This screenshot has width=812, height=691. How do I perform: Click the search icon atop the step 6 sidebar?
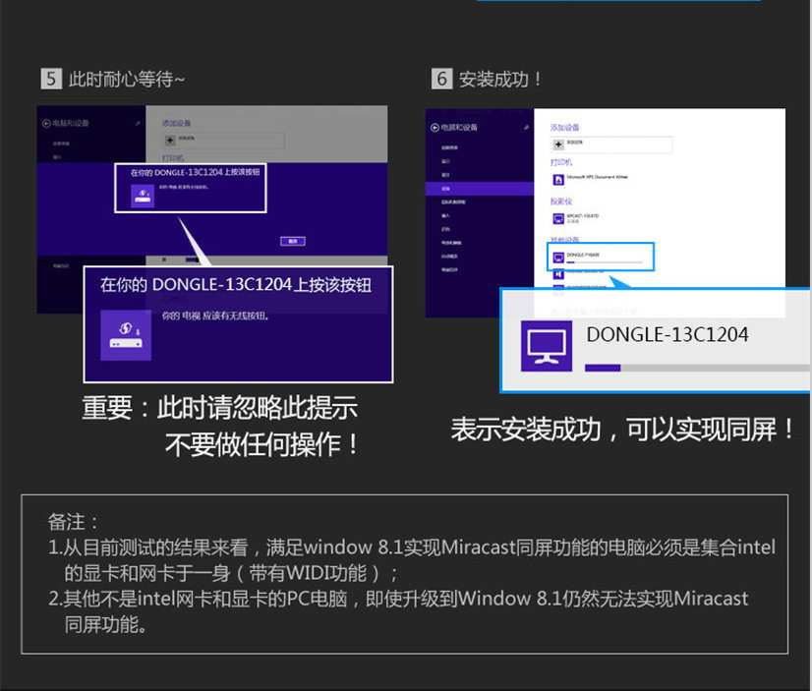click(526, 127)
